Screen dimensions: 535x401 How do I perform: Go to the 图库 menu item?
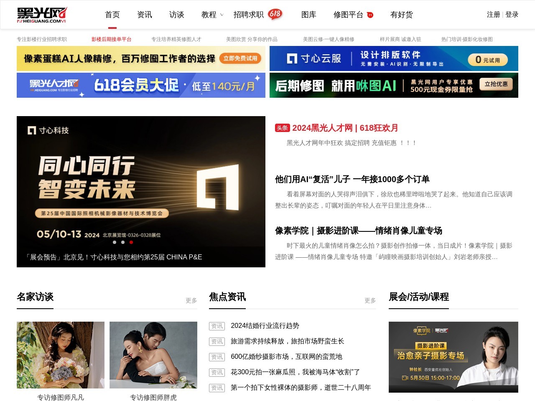point(308,15)
